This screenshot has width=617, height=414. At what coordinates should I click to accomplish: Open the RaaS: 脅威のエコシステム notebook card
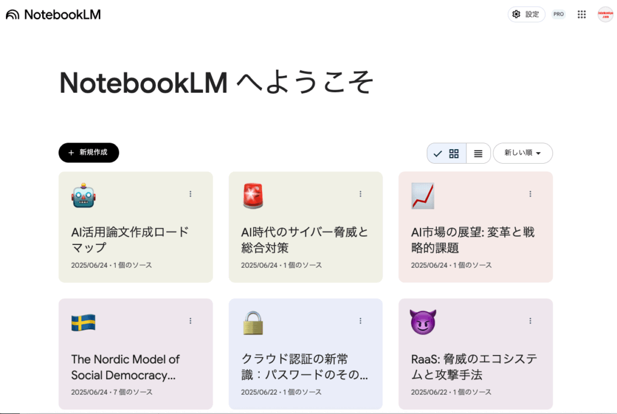point(475,367)
